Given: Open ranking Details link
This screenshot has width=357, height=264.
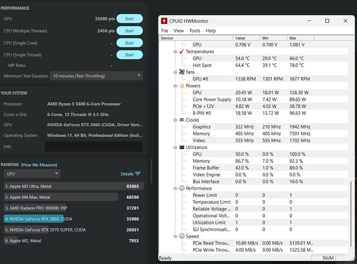Looking at the screenshot, I should pyautogui.click(x=127, y=174).
